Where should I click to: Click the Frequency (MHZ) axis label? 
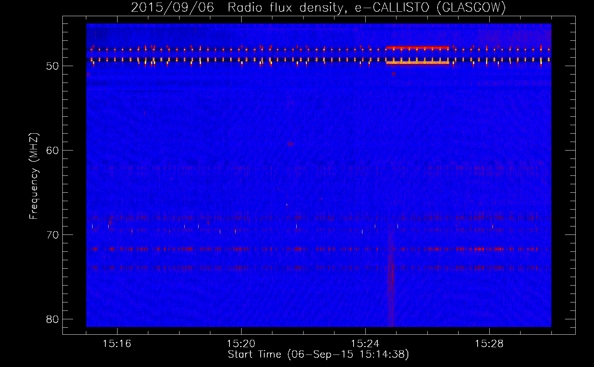[34, 176]
